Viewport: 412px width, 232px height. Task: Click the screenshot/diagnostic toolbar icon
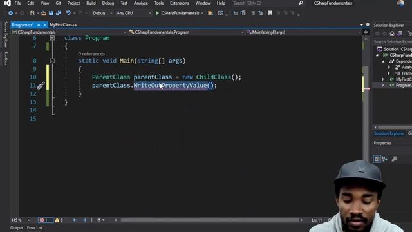click(221, 13)
